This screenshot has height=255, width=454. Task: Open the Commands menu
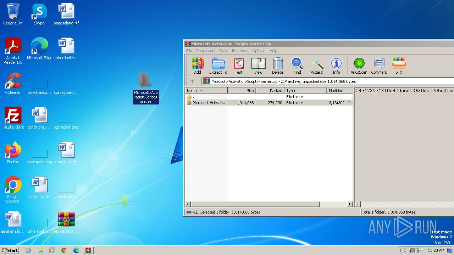(x=205, y=51)
